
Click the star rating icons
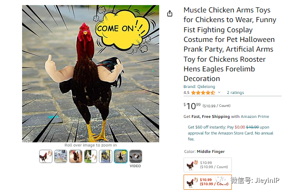tap(204, 93)
